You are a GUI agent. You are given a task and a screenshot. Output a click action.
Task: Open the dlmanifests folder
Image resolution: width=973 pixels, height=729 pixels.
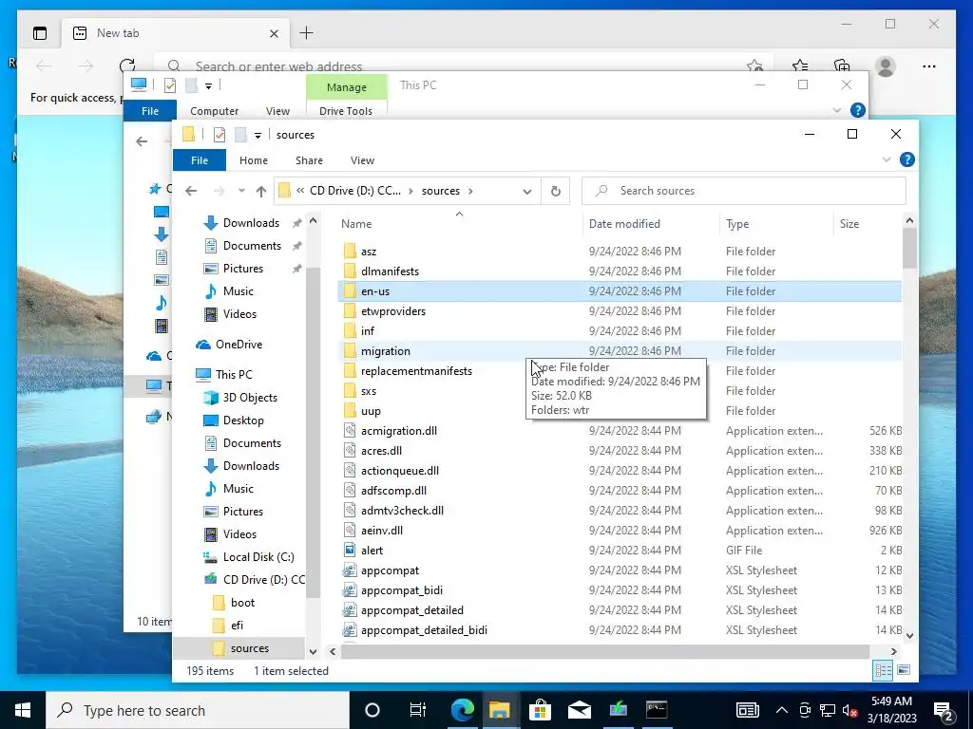point(390,271)
